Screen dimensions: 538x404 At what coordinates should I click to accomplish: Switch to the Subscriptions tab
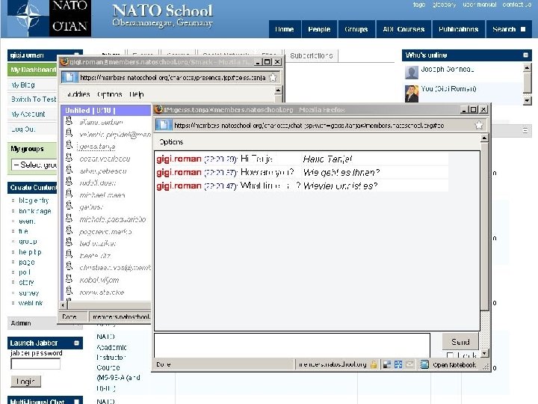tap(312, 55)
